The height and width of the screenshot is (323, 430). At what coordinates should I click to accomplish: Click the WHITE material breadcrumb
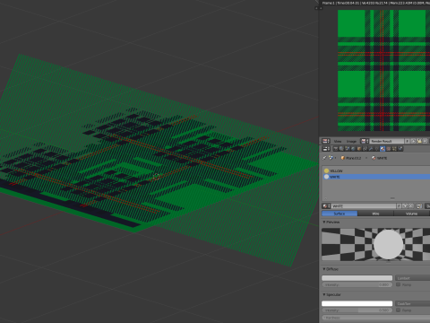(380, 158)
